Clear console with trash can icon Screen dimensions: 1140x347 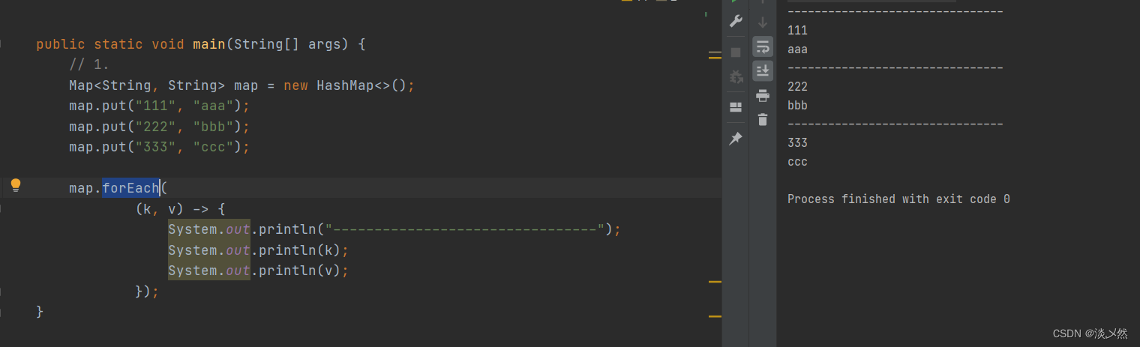(x=763, y=119)
